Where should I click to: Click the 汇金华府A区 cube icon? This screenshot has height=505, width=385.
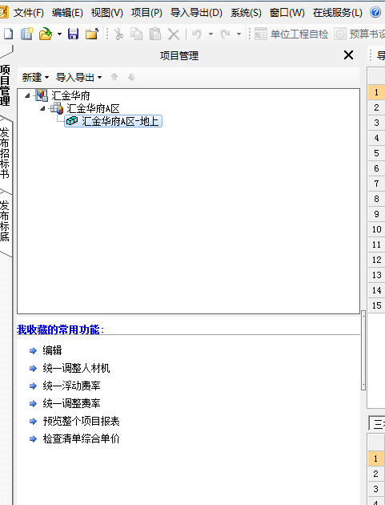coord(57,108)
